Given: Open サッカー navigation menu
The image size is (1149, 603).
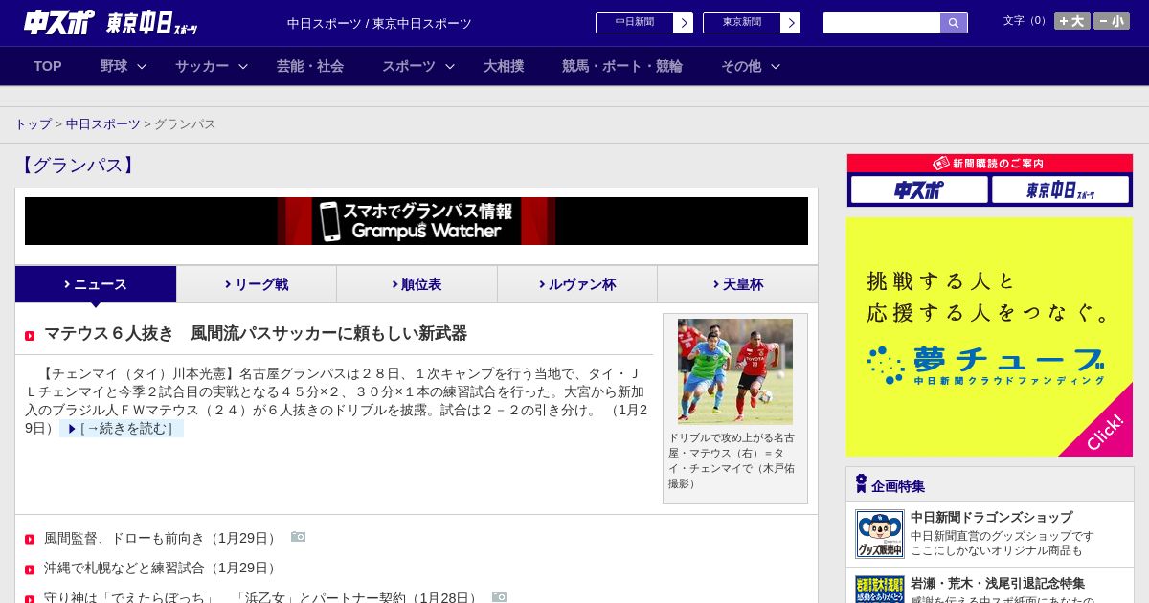Looking at the screenshot, I should click(x=202, y=66).
